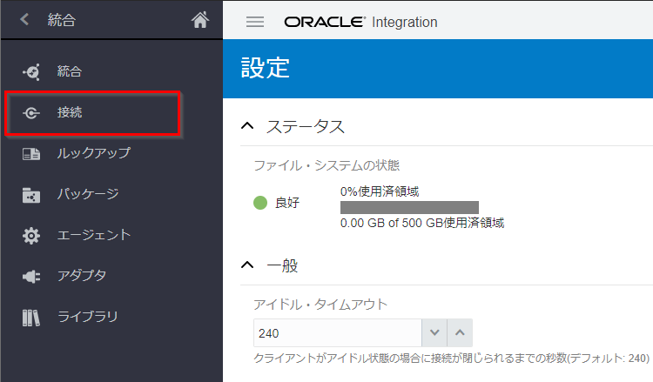Click the エージェント gear icon
This screenshot has height=382, width=653.
30,235
